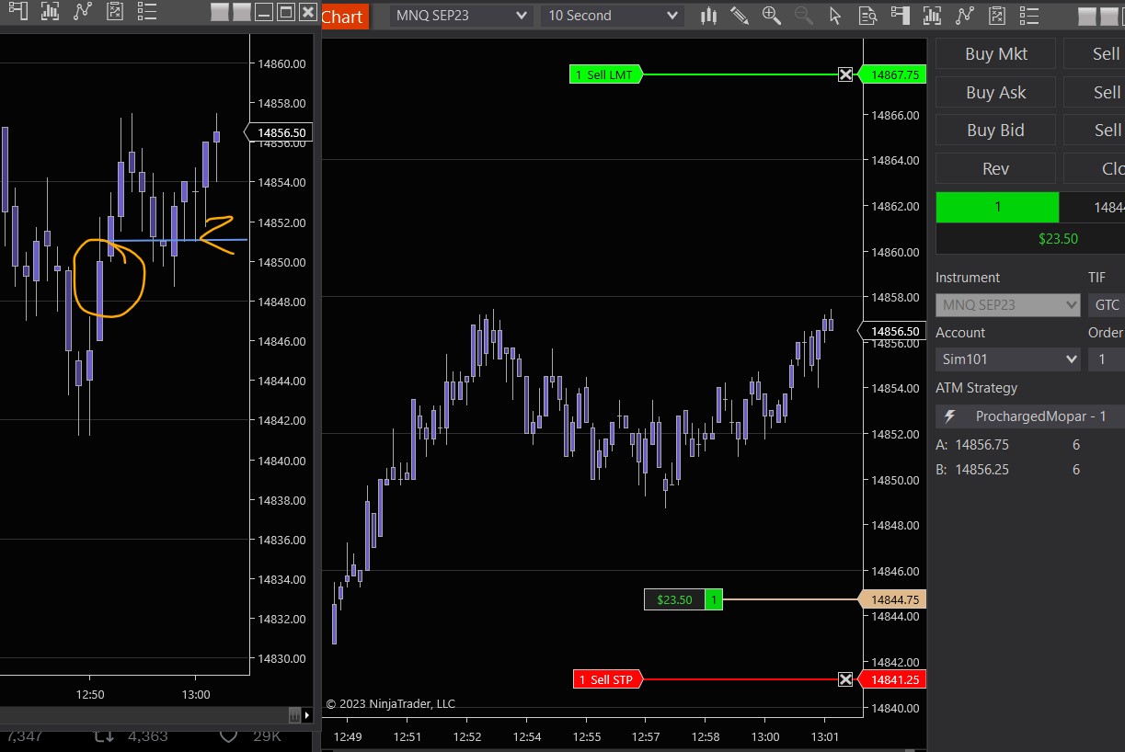This screenshot has height=752, width=1125.
Task: Click the ATM Strategy label
Action: 976,388
